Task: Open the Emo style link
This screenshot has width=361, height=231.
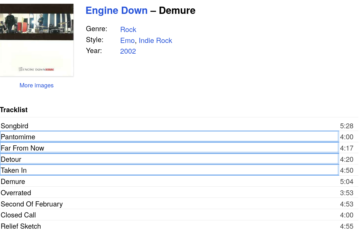Action: click(127, 41)
